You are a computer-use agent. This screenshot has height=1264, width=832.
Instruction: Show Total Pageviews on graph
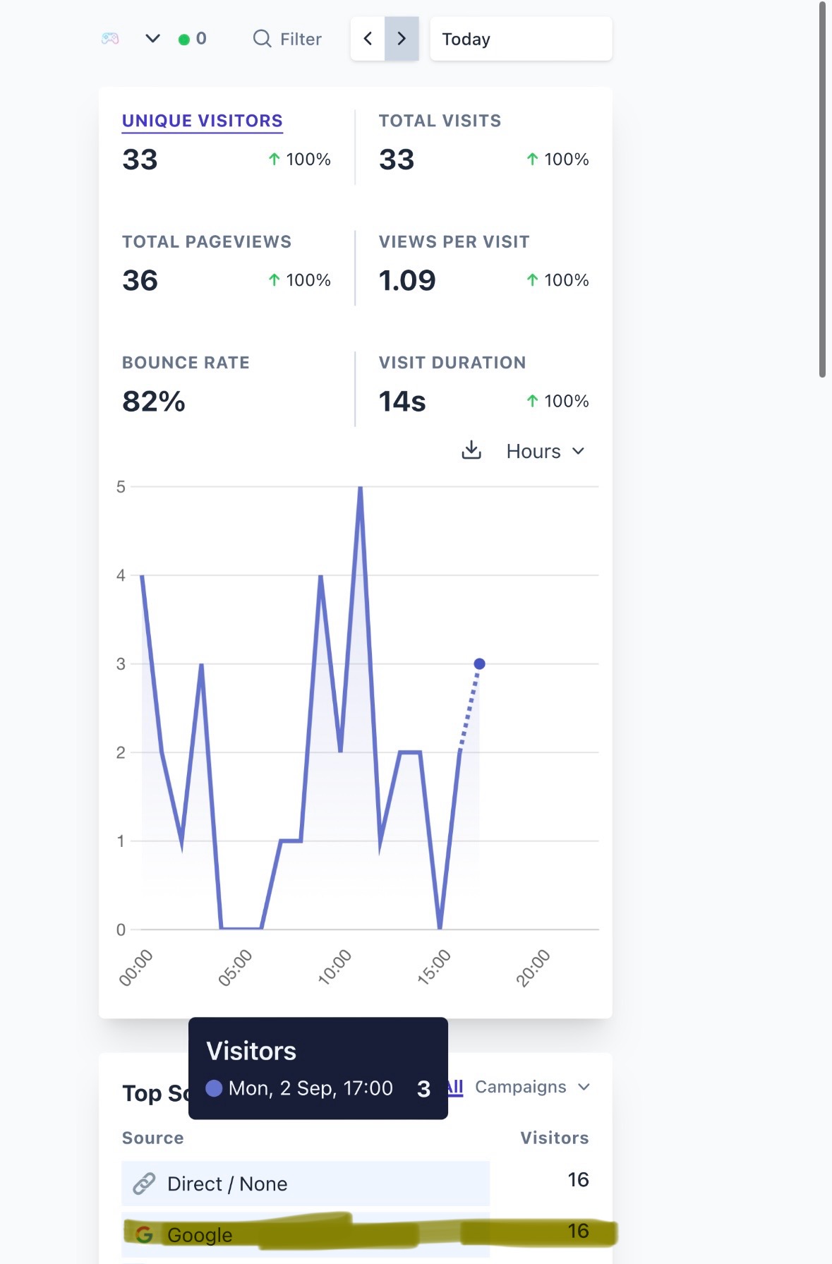pyautogui.click(x=207, y=241)
